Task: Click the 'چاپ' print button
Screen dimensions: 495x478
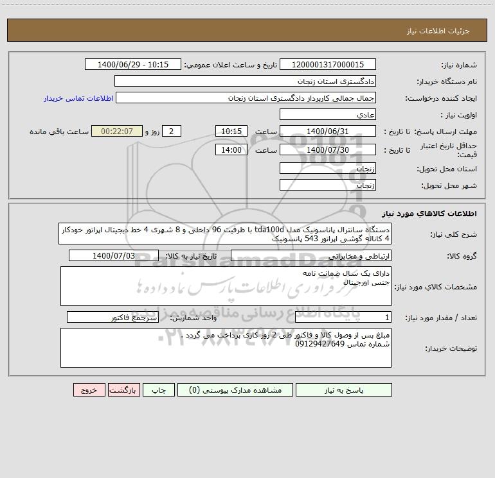Action: click(x=159, y=390)
